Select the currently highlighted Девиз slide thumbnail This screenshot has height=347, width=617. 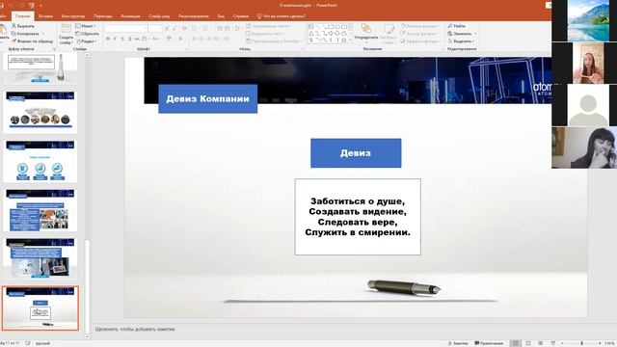[40, 308]
